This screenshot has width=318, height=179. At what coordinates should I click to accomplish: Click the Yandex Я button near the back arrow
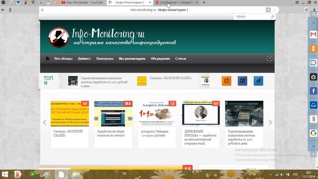click(x=10, y=10)
